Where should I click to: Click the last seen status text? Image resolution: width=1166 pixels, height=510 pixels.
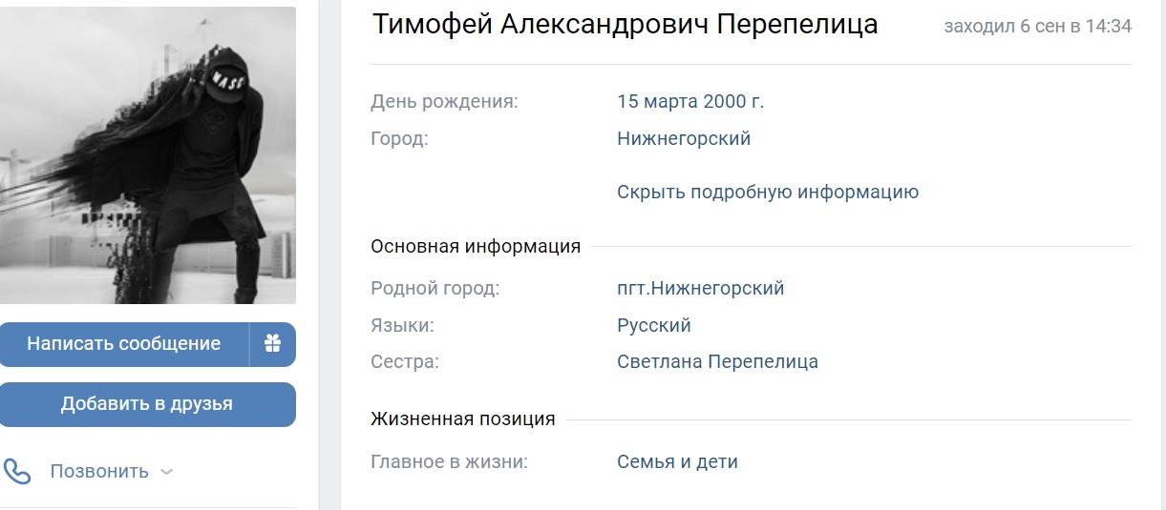1037,27
